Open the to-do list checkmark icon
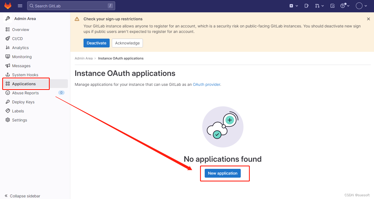The width and height of the screenshot is (374, 199). 333,6
